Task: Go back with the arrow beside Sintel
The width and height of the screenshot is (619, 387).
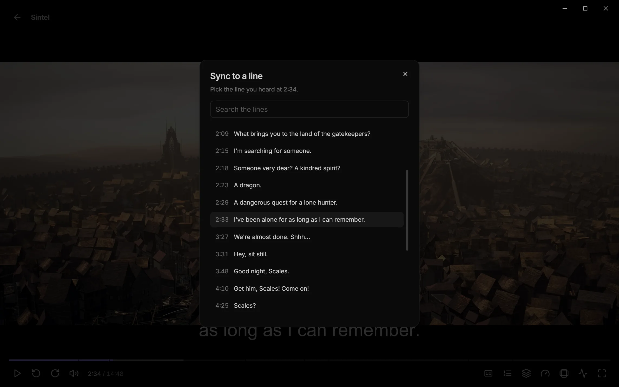Action: tap(17, 17)
